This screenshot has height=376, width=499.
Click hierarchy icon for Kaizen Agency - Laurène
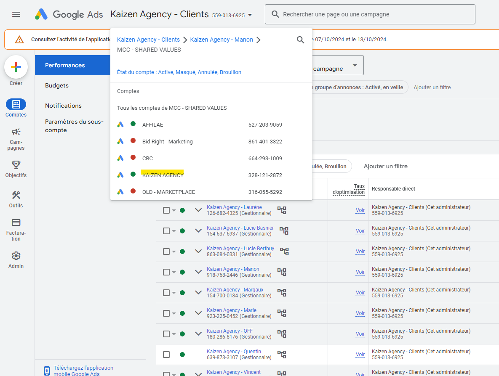coord(282,210)
